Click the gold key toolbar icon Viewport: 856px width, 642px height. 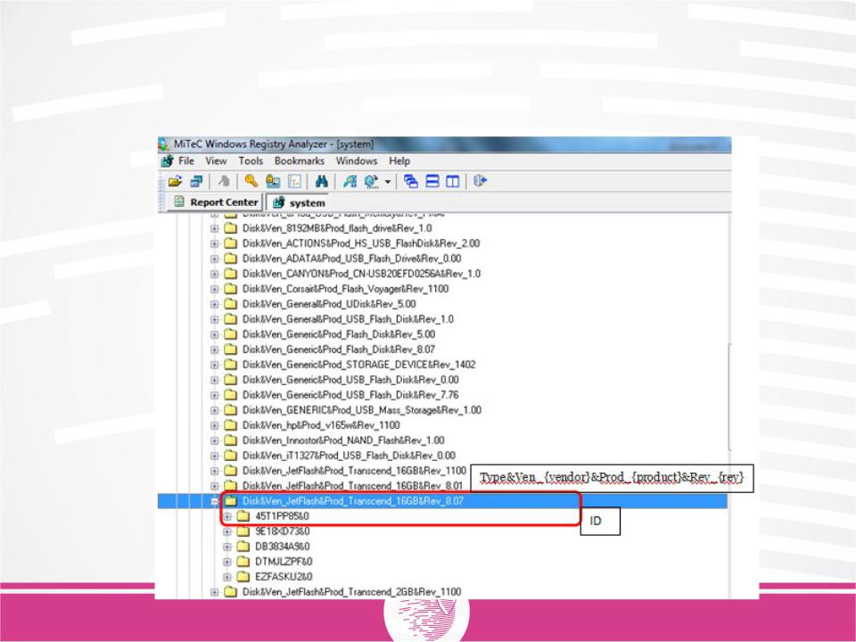(251, 181)
